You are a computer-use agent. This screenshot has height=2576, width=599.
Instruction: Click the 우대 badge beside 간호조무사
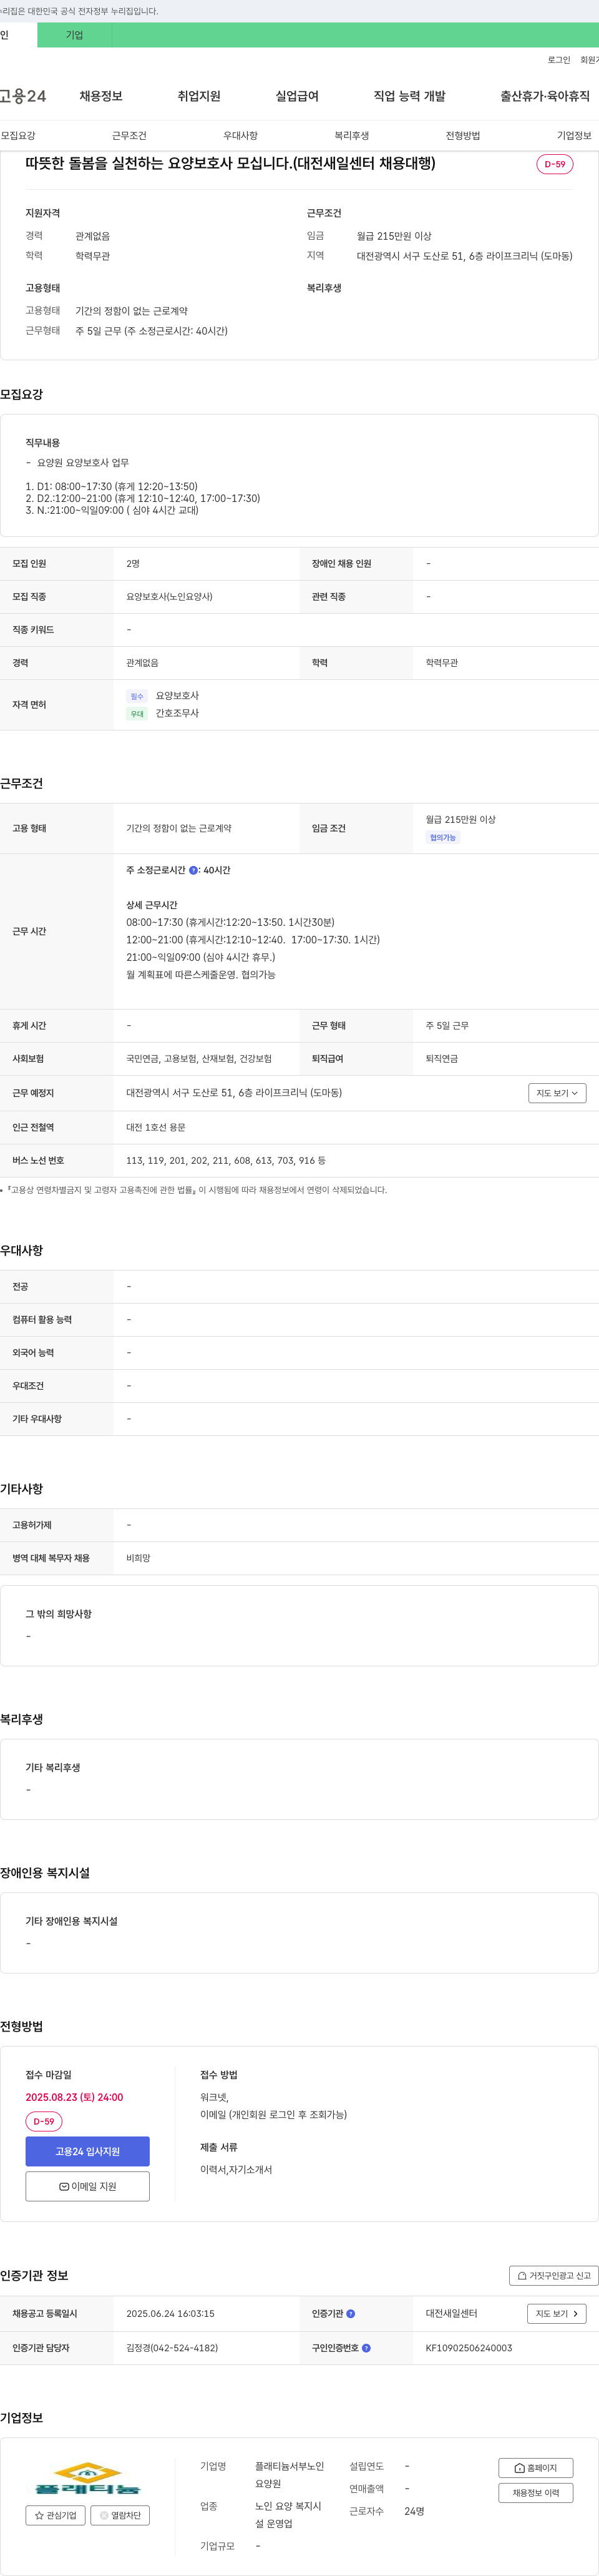pyautogui.click(x=137, y=714)
